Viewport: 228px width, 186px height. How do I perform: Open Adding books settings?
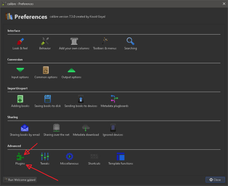tap(20, 102)
